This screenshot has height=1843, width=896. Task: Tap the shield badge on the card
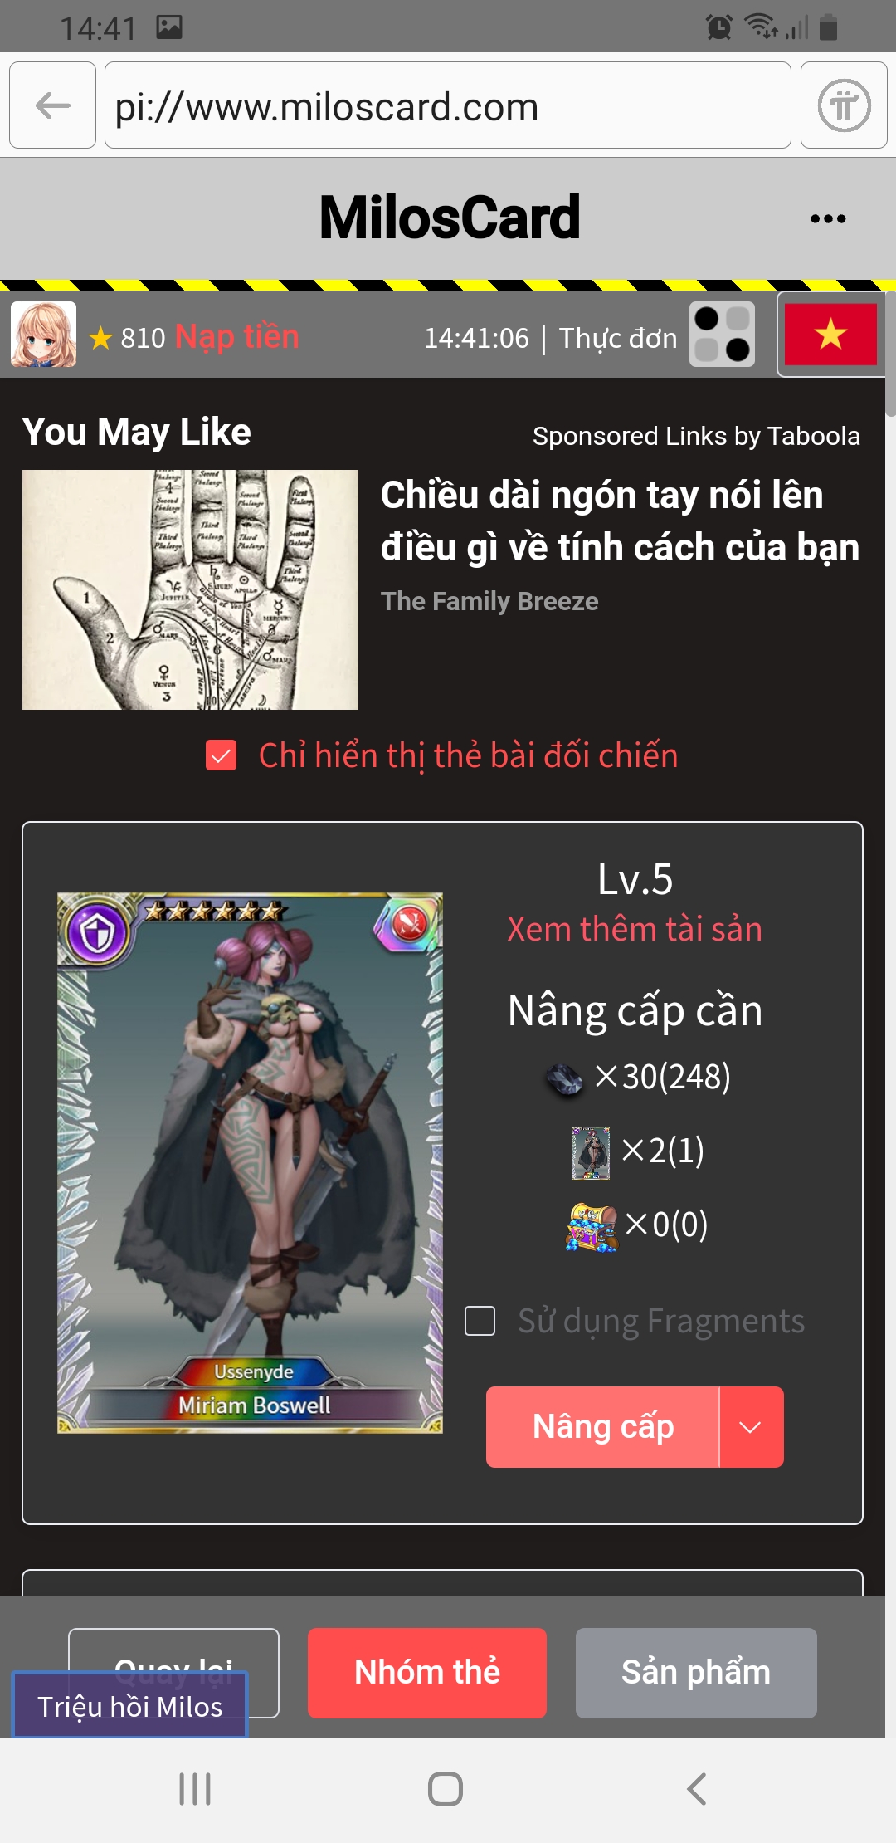[x=98, y=933]
